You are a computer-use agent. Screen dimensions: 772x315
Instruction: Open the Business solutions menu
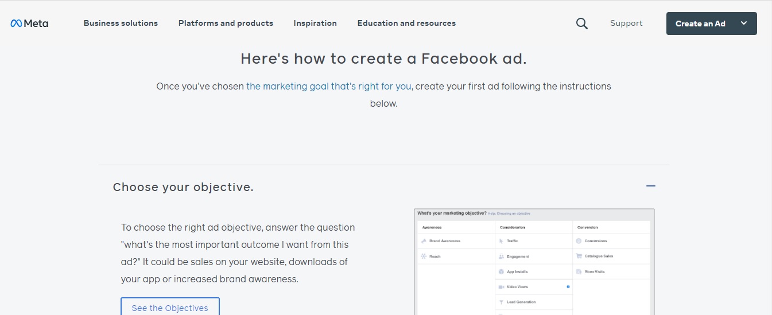tap(121, 24)
